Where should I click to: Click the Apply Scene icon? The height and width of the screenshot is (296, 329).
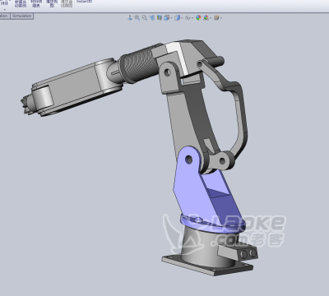pos(206,18)
